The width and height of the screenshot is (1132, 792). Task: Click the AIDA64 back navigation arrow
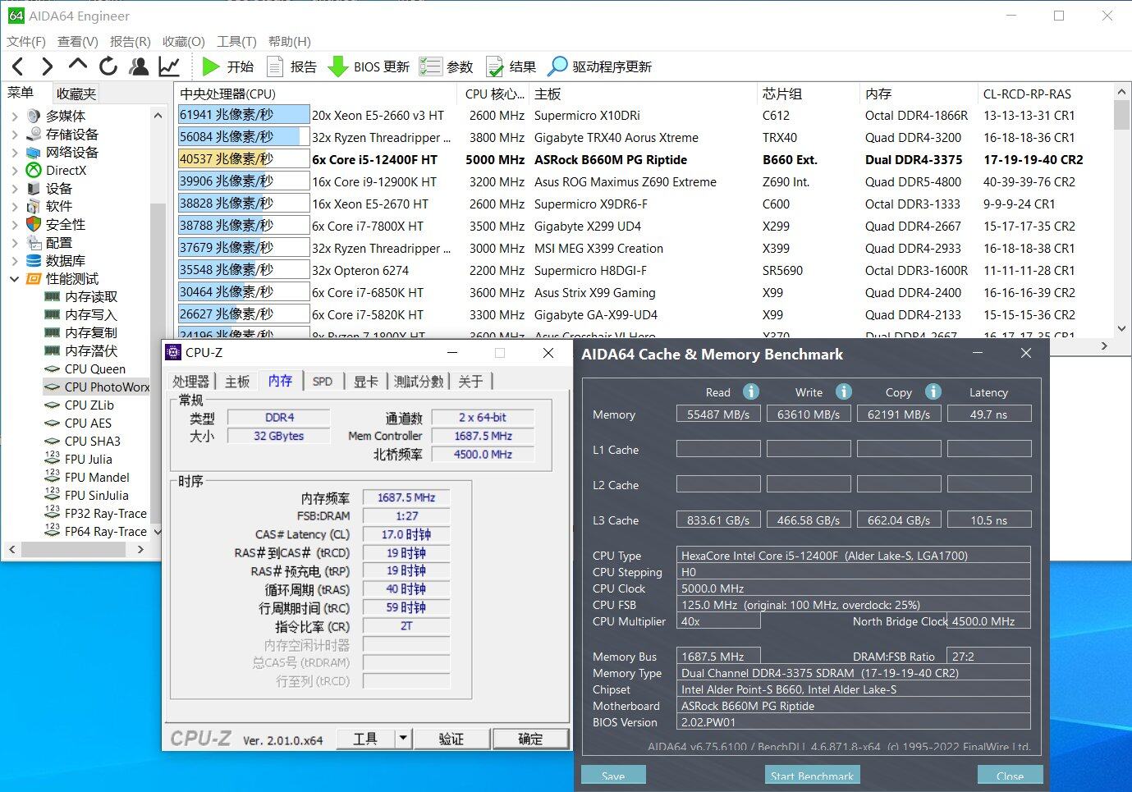[18, 66]
